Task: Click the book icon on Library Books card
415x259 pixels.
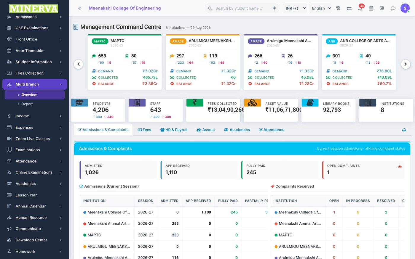Action: [310, 103]
